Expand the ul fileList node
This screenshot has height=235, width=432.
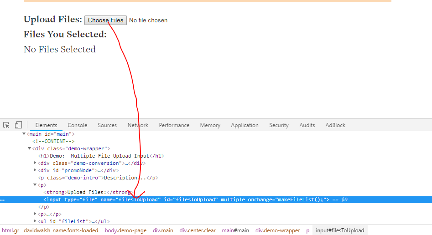(x=35, y=221)
